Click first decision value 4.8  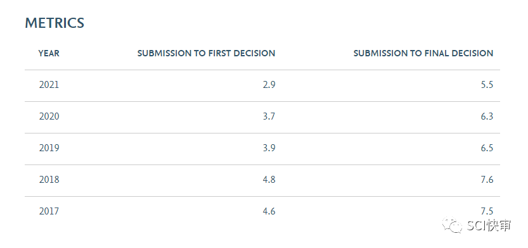(269, 180)
